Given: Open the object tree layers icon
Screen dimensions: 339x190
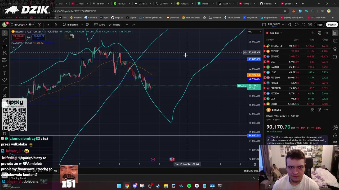Looking at the screenshot, I should pos(335,49).
